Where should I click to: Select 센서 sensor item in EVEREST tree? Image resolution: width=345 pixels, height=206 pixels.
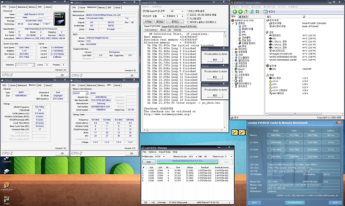tap(244, 46)
